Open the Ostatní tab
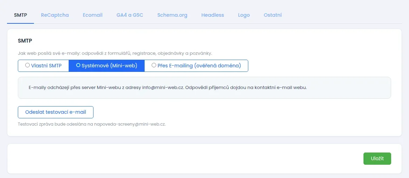 pos(272,15)
